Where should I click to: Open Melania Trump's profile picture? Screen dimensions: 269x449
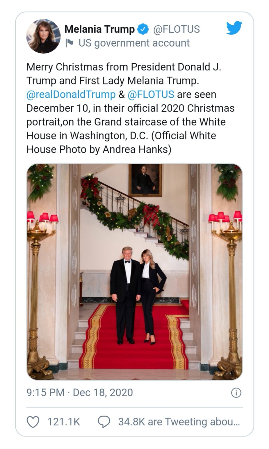click(x=43, y=36)
